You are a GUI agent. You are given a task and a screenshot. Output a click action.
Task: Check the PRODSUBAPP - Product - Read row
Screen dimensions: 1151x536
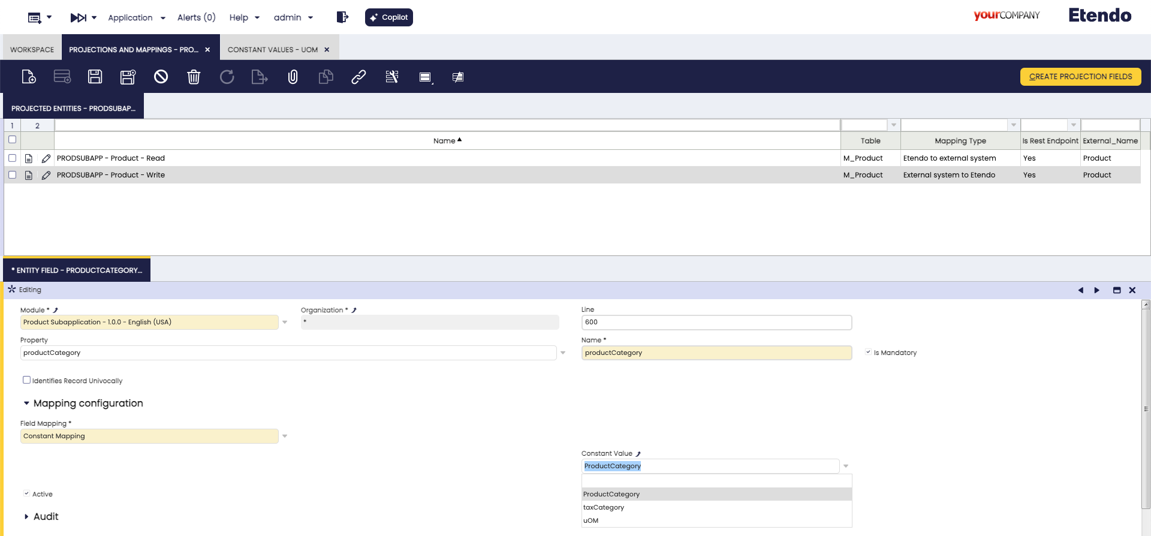point(12,158)
